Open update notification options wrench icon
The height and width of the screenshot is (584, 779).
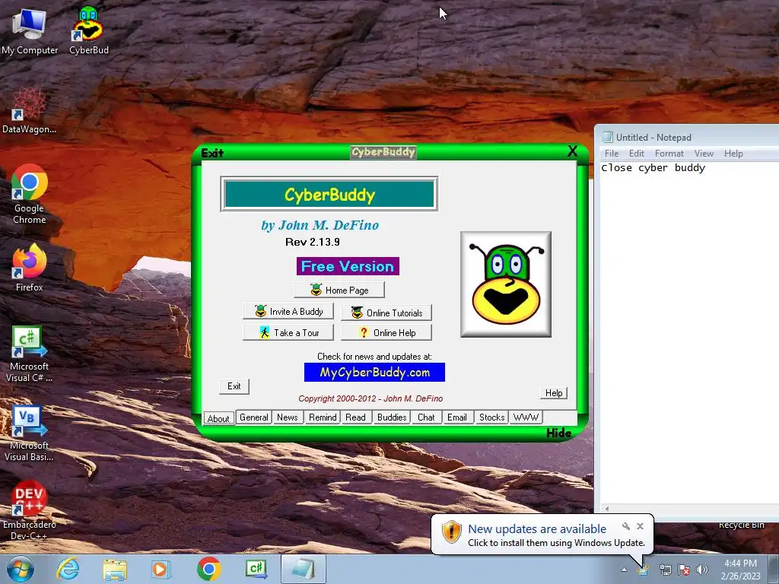click(626, 526)
